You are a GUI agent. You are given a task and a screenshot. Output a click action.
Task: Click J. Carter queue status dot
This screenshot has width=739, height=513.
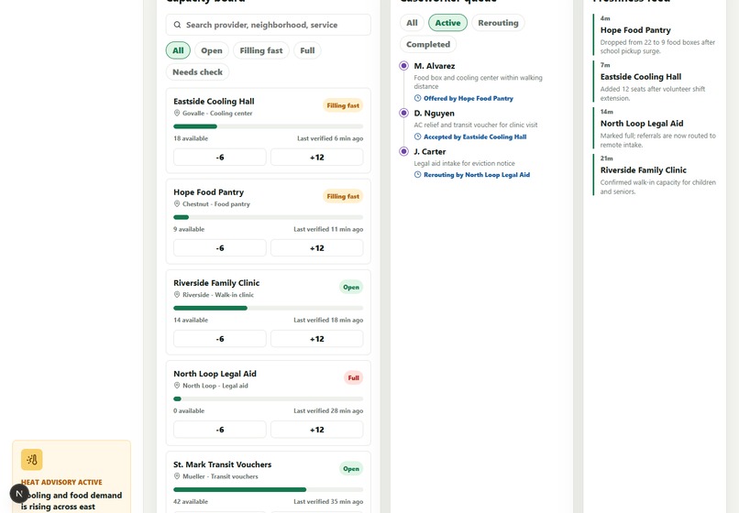(x=404, y=151)
